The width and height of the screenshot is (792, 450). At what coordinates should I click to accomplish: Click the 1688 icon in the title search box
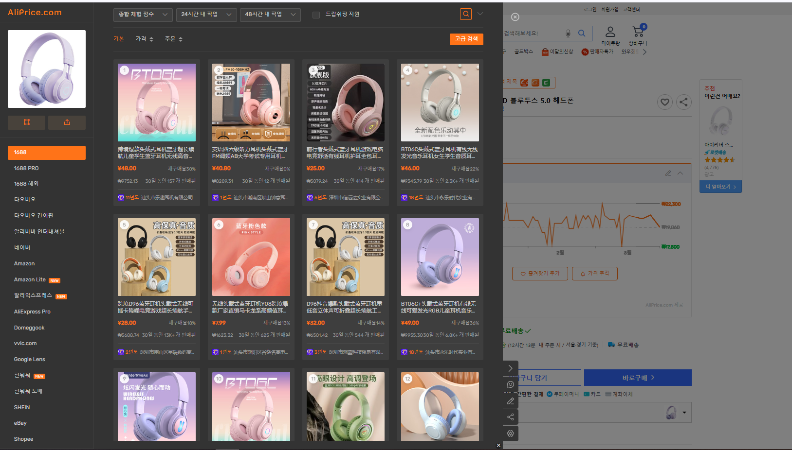coord(524,83)
